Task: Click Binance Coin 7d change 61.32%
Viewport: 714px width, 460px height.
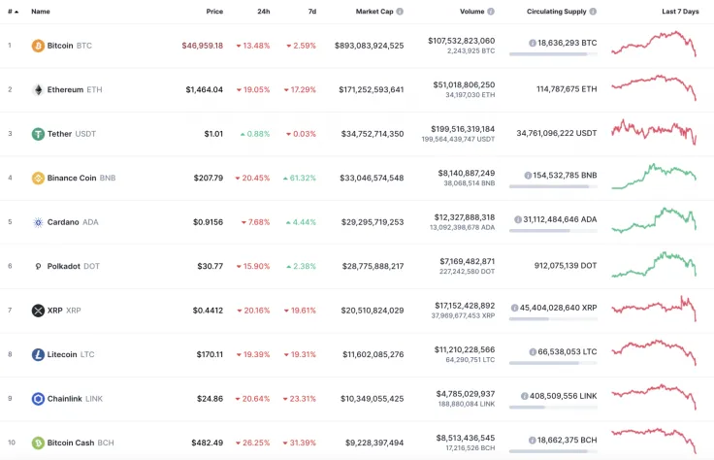Action: 300,178
